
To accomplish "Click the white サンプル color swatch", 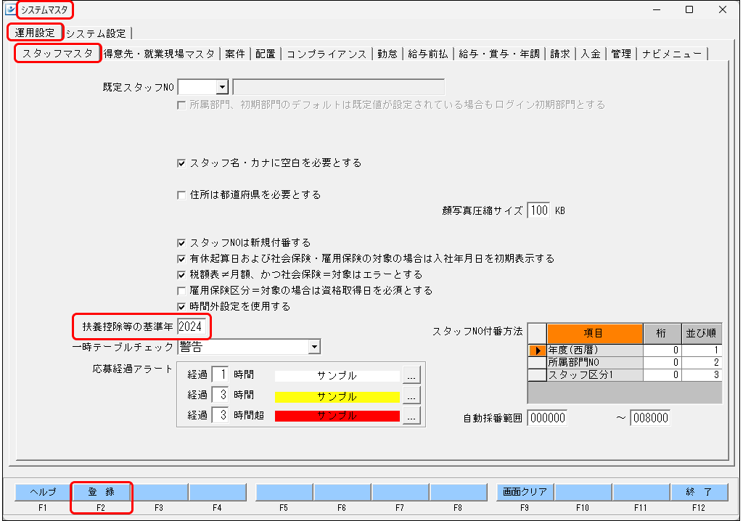I will 337,376.
